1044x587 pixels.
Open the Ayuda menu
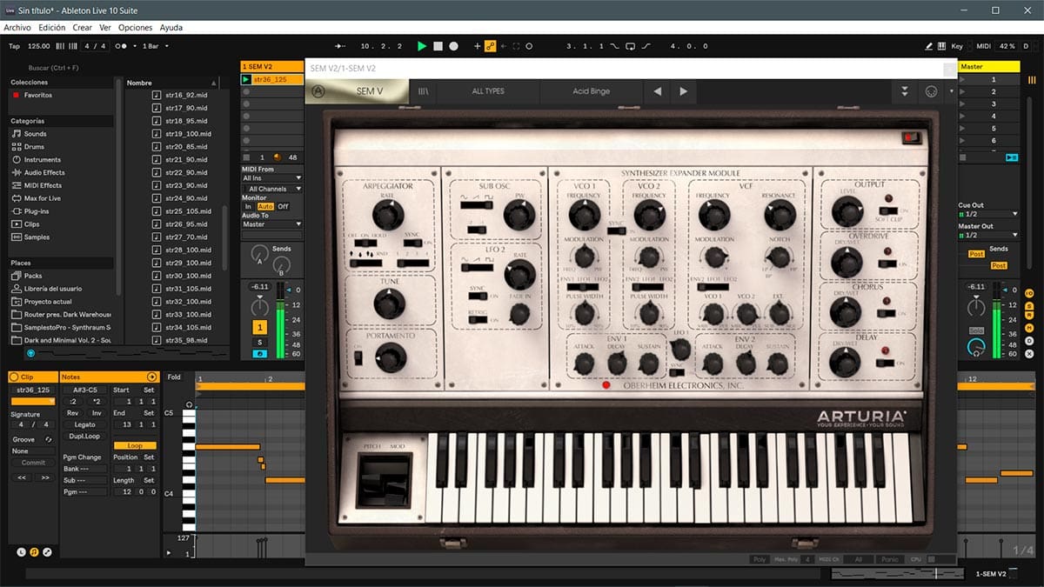pyautogui.click(x=171, y=28)
